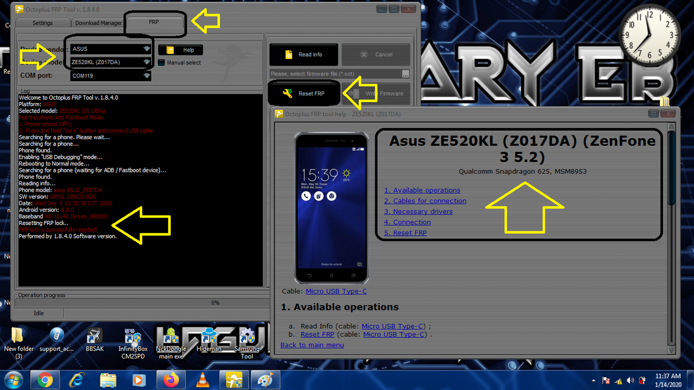Viewport: 694px width, 390px height.
Task: Open Windows Media Player from taskbar
Action: [x=140, y=380]
